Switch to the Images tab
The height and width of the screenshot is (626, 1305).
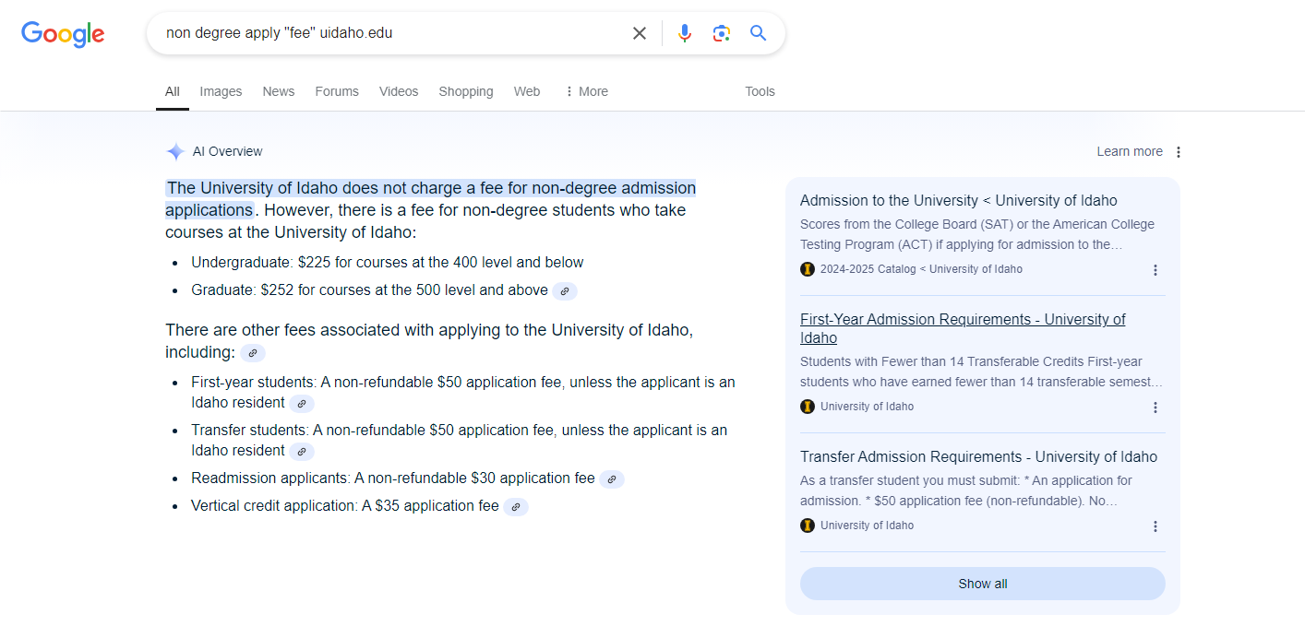221,91
